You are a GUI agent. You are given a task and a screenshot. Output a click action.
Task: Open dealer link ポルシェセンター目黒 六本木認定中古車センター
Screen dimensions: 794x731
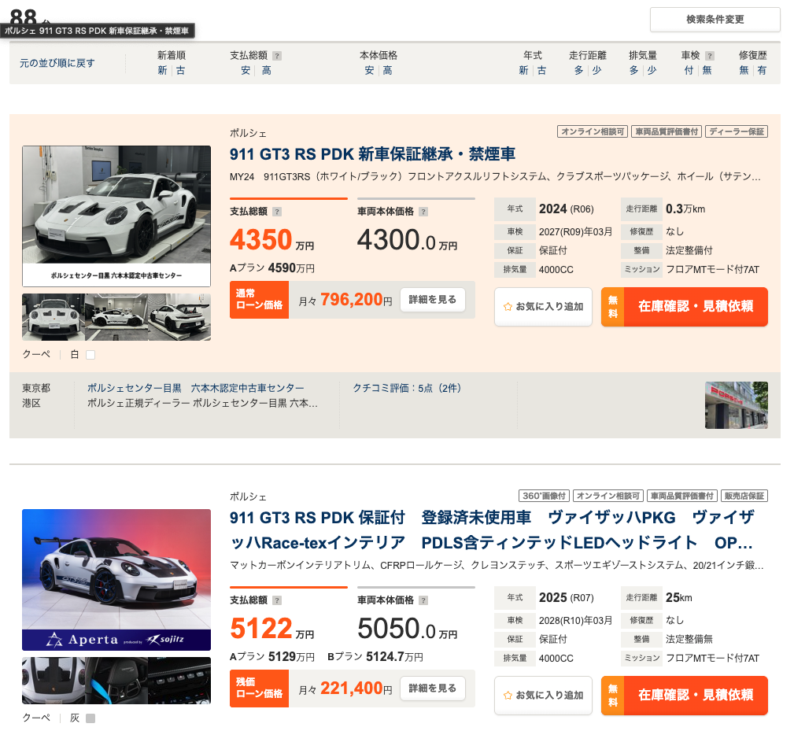tap(195, 388)
